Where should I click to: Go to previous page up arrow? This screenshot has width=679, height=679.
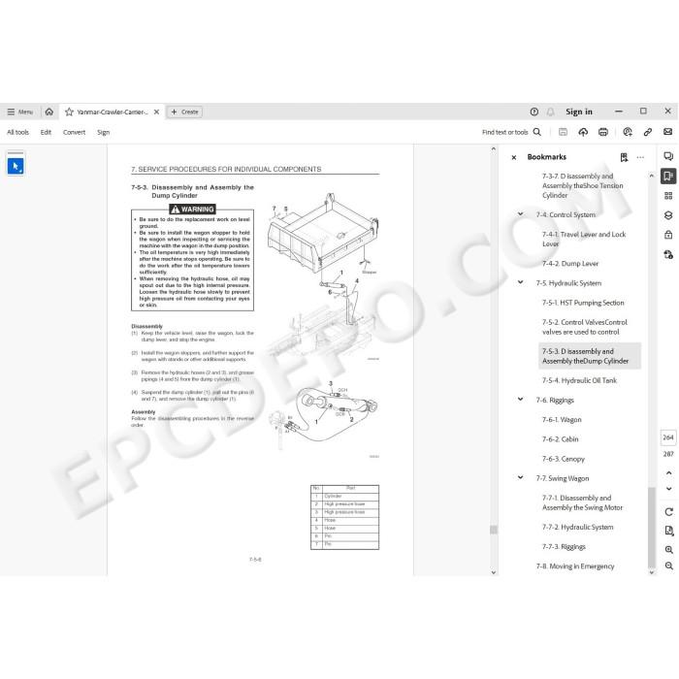click(x=668, y=472)
